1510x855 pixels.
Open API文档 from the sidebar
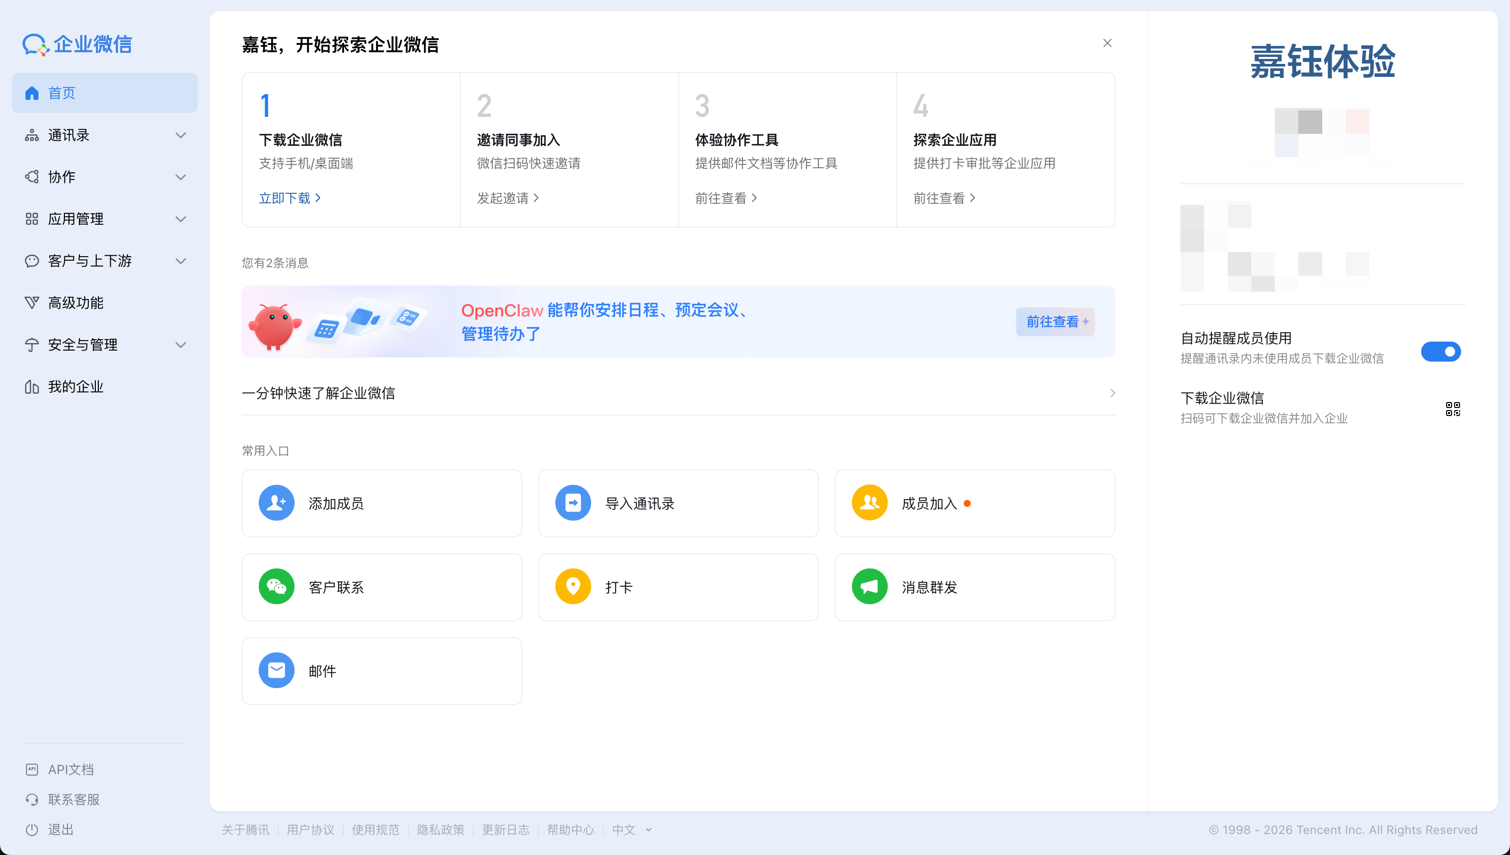coord(70,769)
